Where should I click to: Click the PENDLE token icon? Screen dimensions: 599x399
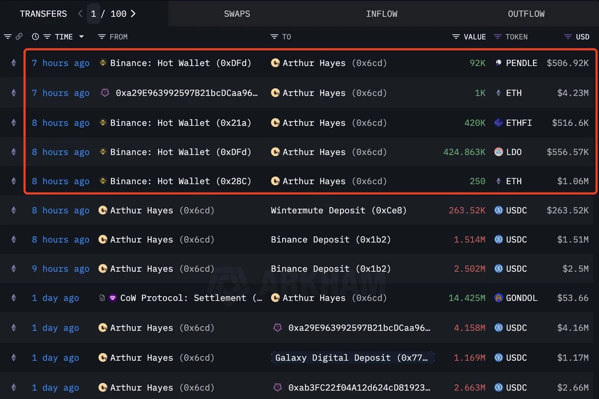click(498, 63)
